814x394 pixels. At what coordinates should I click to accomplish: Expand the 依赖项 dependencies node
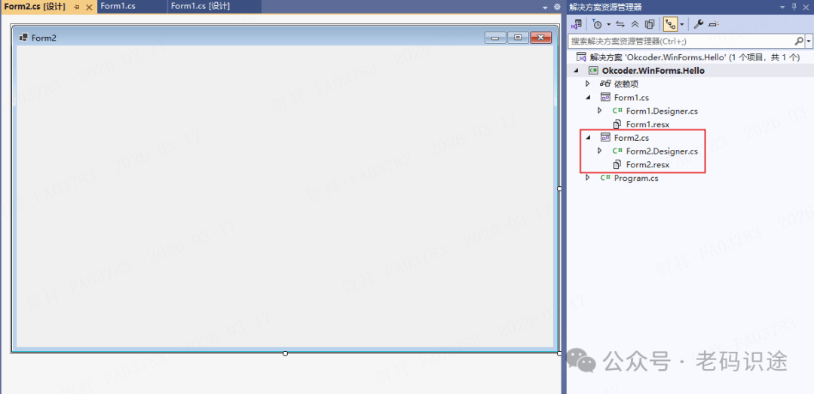click(x=588, y=84)
